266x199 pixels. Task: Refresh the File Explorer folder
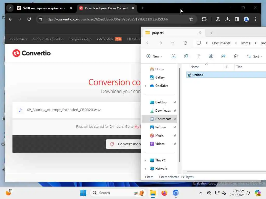coord(185,43)
